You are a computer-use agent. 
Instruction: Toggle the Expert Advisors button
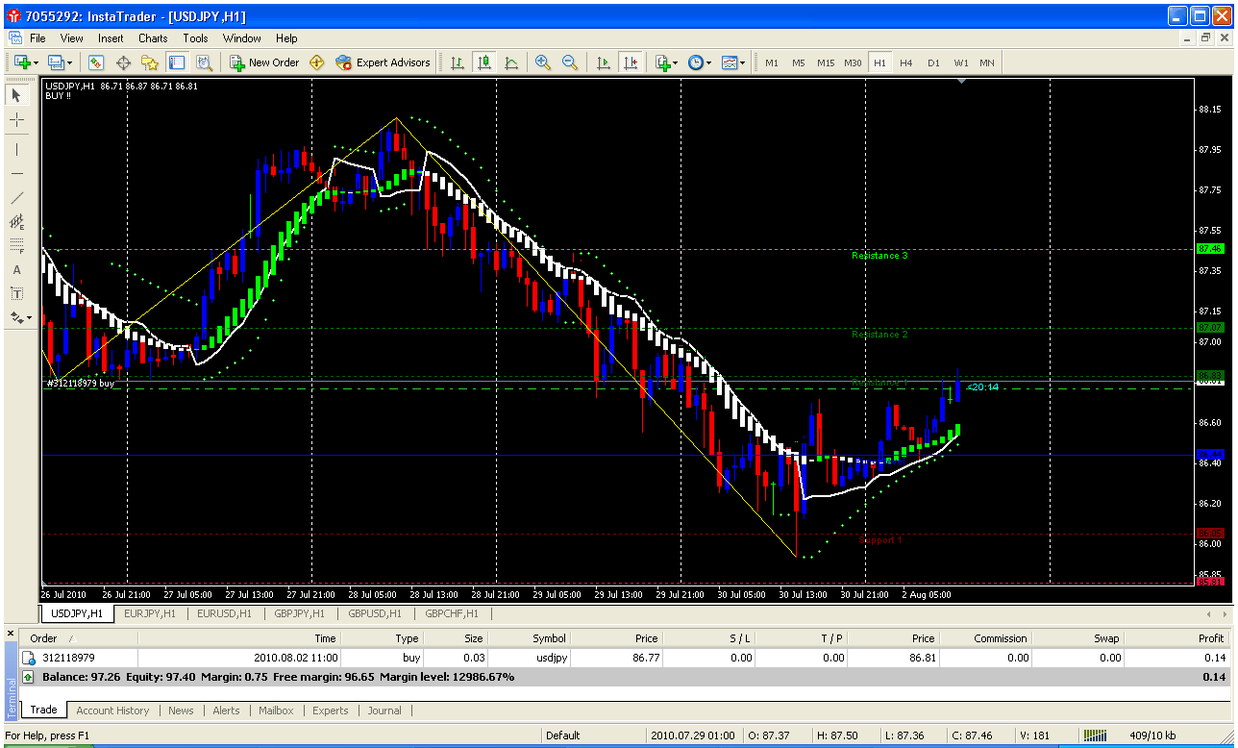pos(383,62)
